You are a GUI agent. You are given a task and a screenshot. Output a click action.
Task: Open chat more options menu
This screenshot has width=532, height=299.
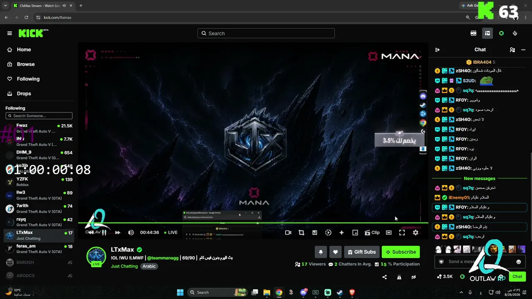[x=524, y=49]
